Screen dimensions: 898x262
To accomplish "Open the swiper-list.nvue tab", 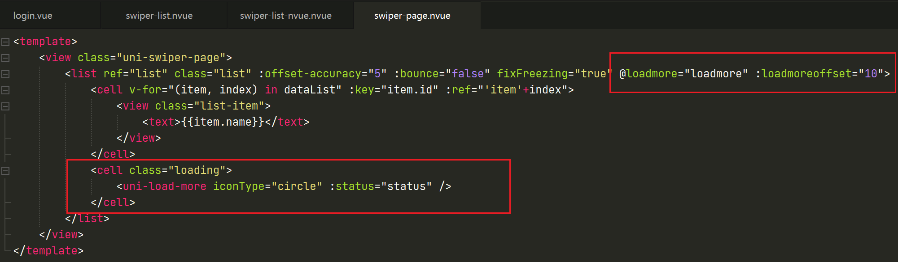I will [159, 16].
